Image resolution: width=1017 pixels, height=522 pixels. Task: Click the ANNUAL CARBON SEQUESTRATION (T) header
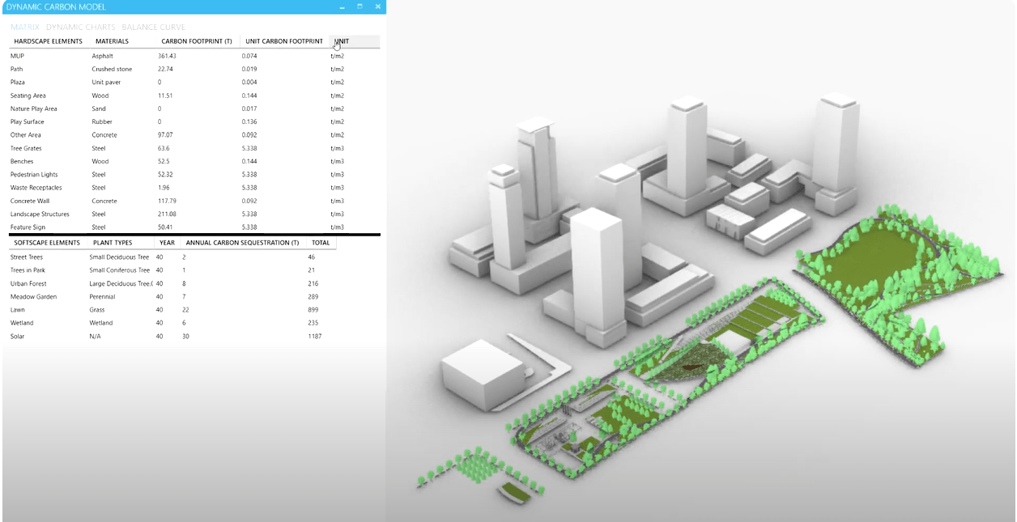pyautogui.click(x=242, y=243)
